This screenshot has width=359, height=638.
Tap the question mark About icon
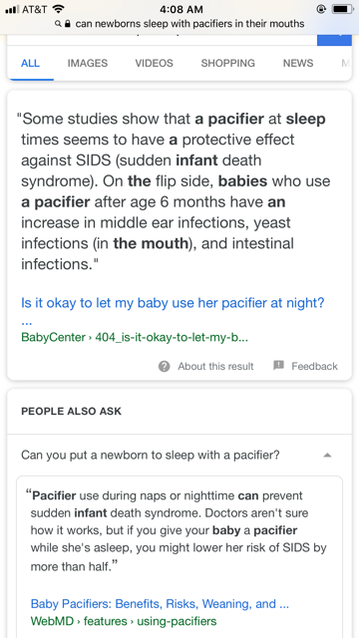pyautogui.click(x=164, y=366)
